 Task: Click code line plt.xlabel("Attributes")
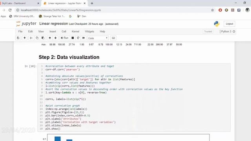(63, 119)
